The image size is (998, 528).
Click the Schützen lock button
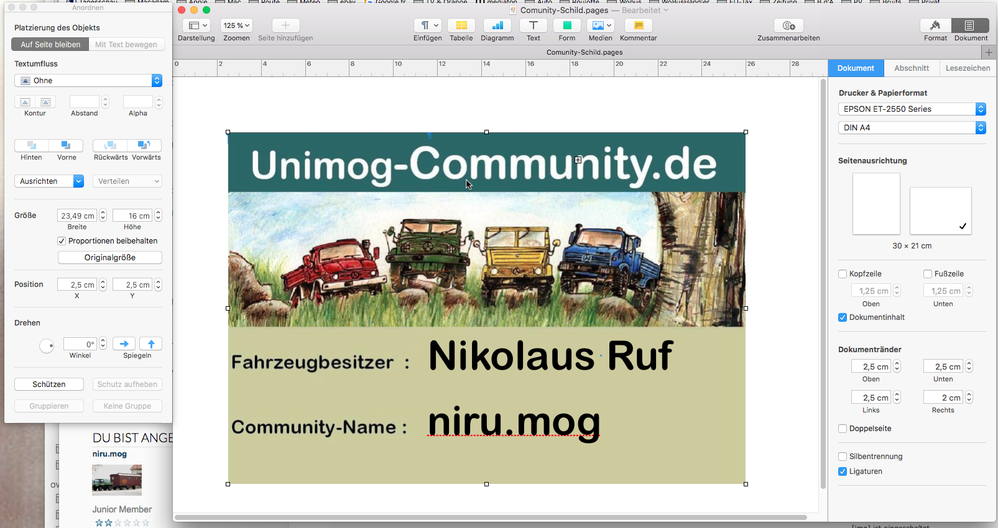(49, 385)
